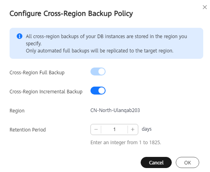Confirm the policy with OK button
The image size is (210, 172).
(x=187, y=162)
